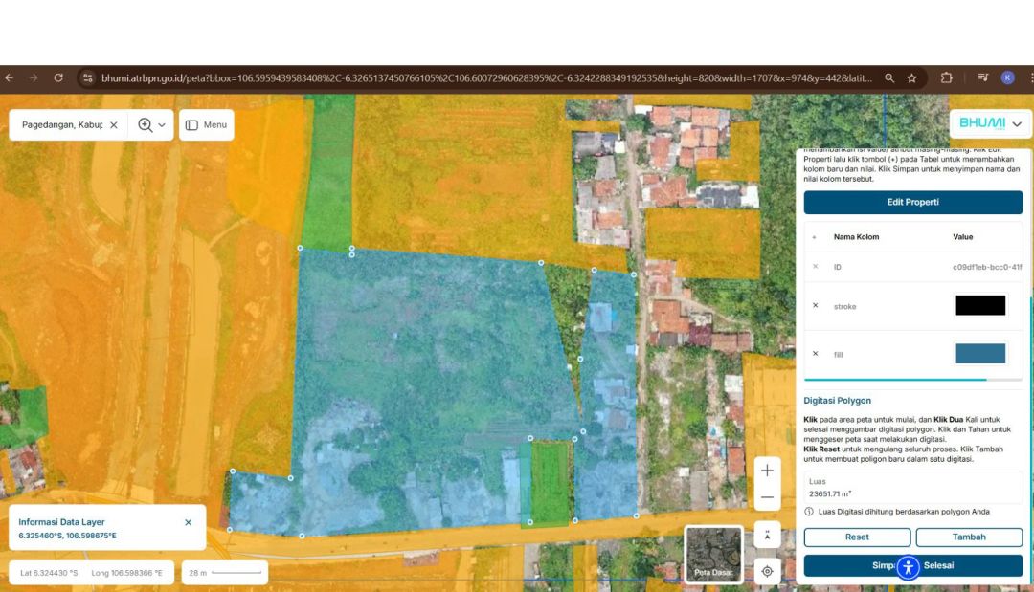
Task: Clear the Pagedangan search text
Action: click(x=113, y=125)
